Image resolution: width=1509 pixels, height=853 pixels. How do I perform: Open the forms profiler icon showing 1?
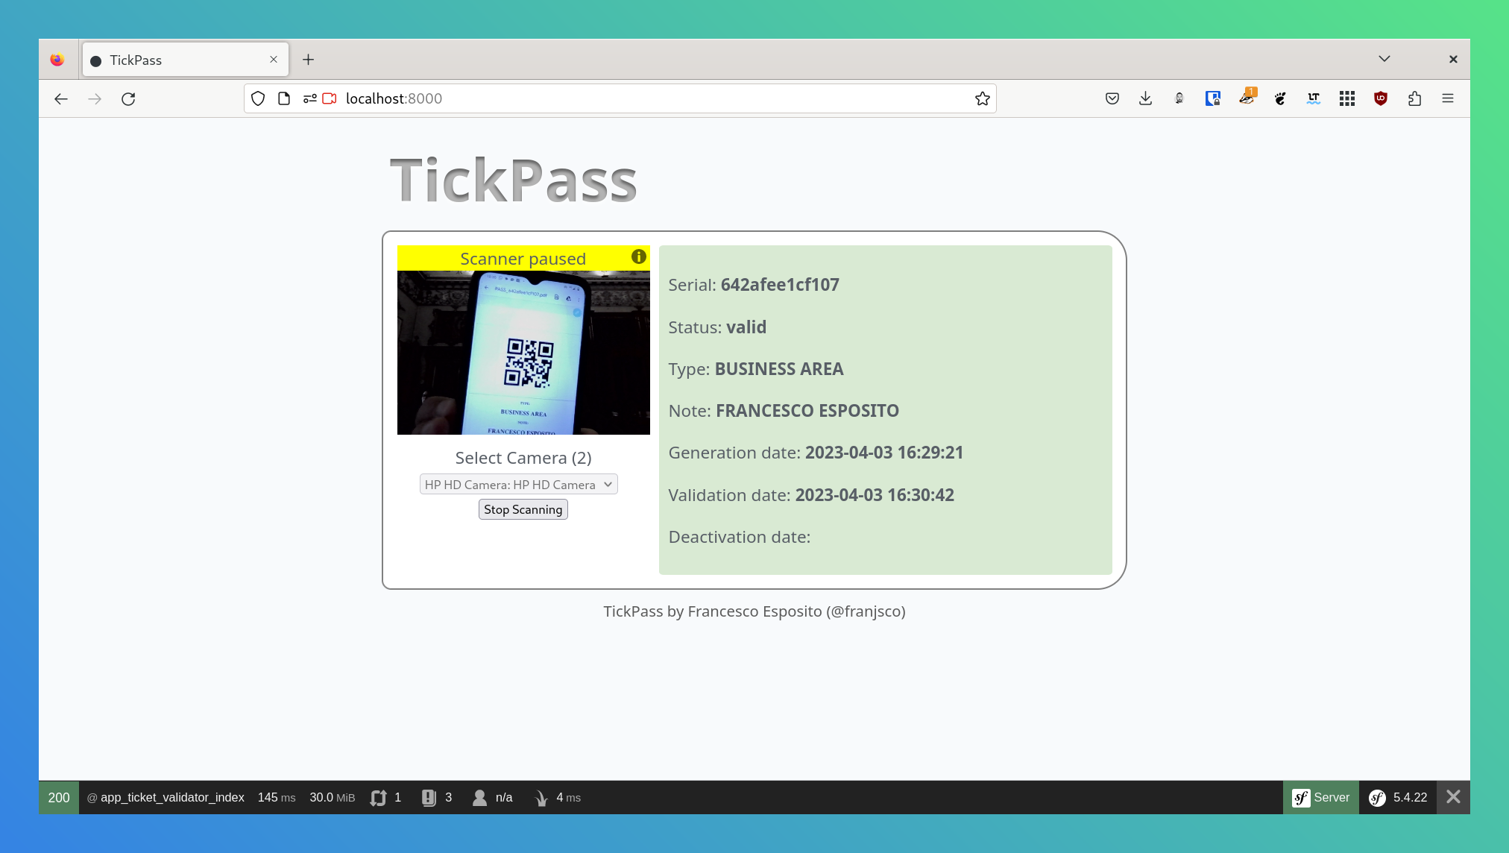tap(385, 797)
